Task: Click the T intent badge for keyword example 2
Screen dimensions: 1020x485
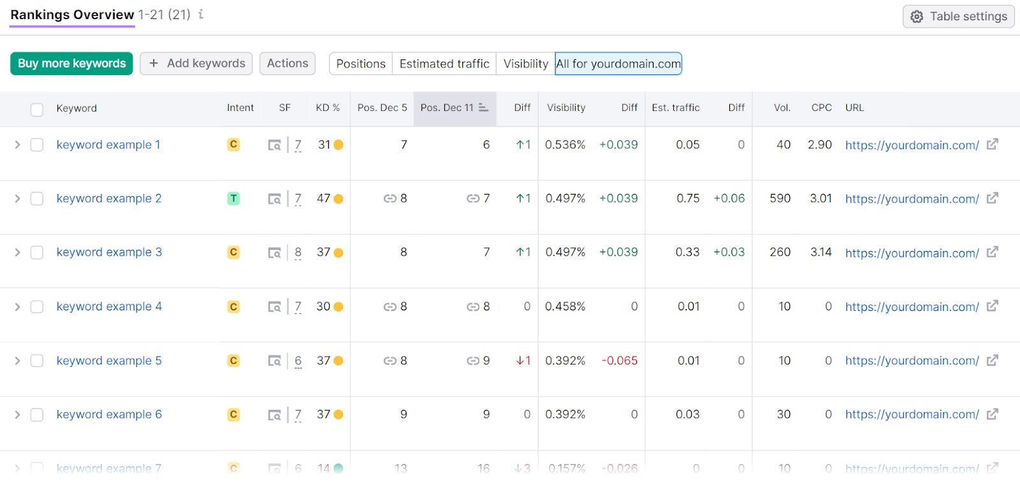Action: click(233, 198)
